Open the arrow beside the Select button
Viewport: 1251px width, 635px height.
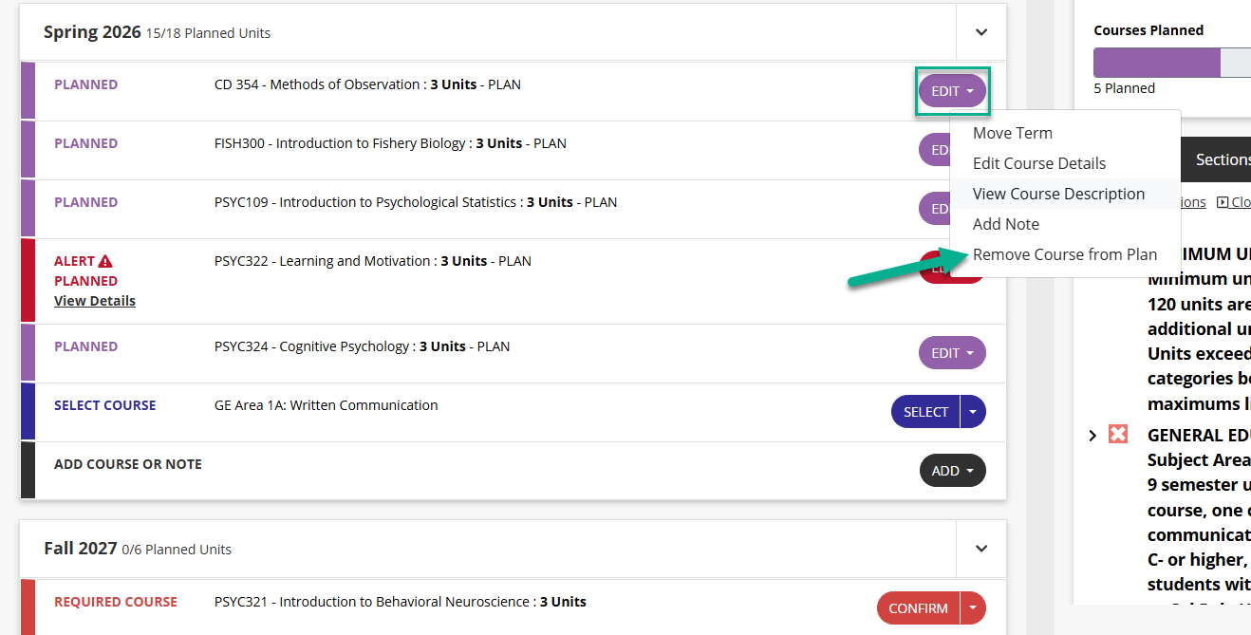973,412
